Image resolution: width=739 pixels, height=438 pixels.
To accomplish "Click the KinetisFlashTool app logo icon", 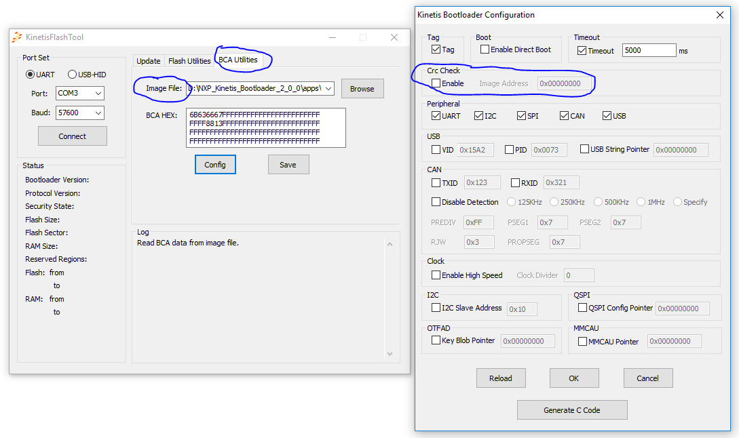I will pos(17,37).
